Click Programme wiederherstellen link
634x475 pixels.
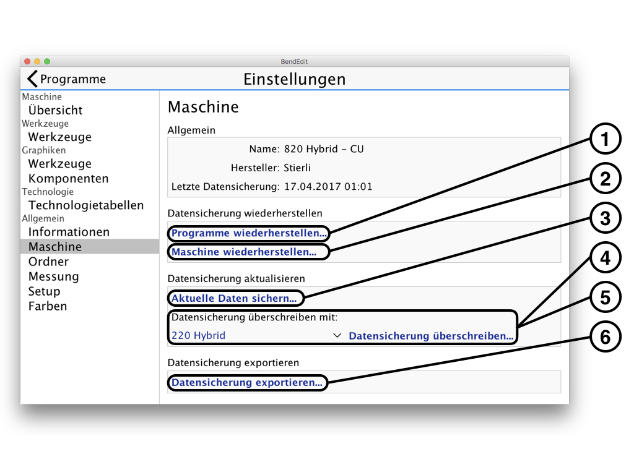[249, 234]
